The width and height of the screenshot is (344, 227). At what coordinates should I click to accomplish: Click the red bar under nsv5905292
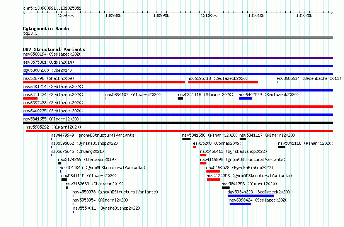(x=179, y=131)
